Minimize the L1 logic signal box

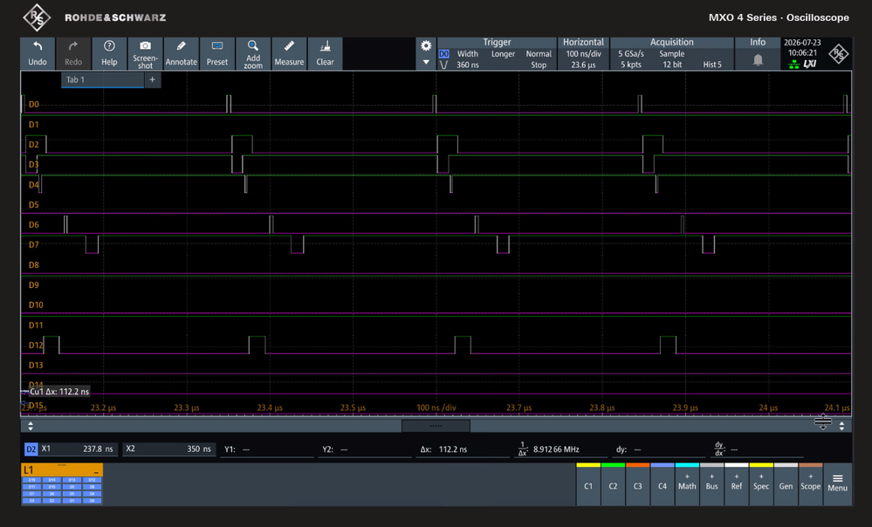[96, 471]
